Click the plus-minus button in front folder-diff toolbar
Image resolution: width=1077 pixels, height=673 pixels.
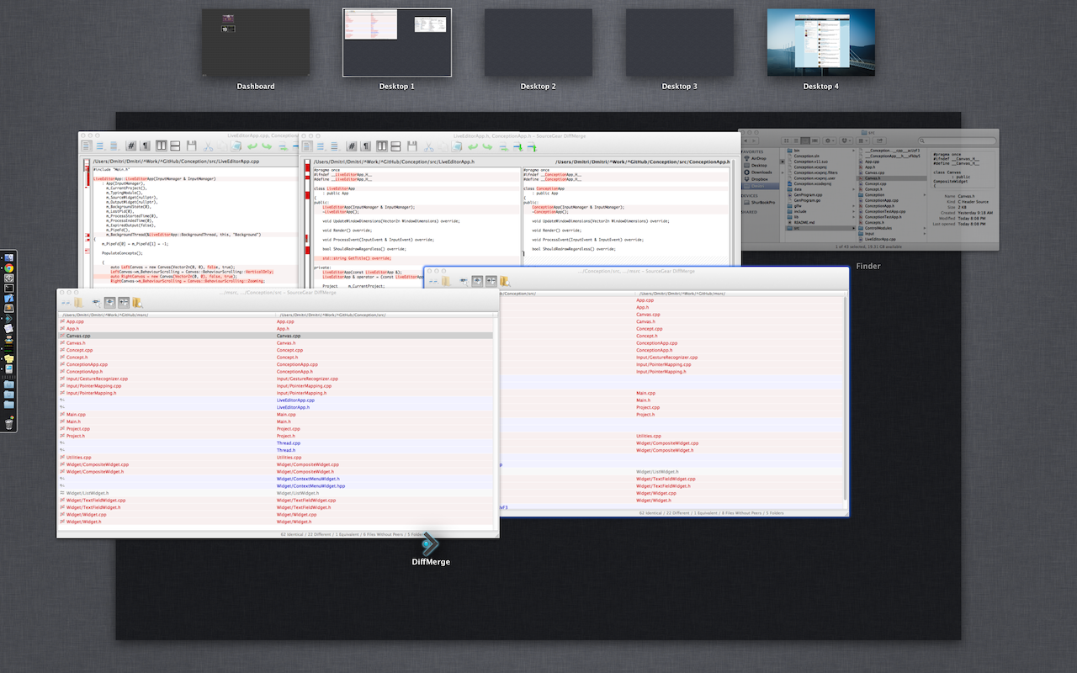pyautogui.click(x=124, y=302)
